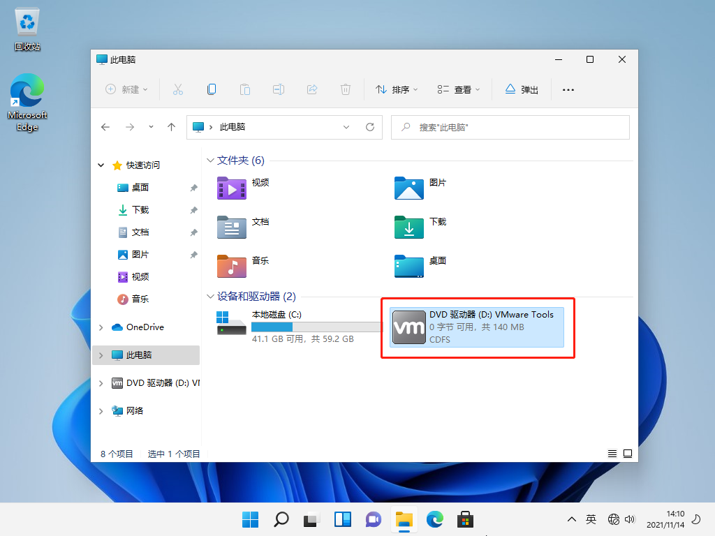Click the delete (trash) toolbar icon

(345, 89)
